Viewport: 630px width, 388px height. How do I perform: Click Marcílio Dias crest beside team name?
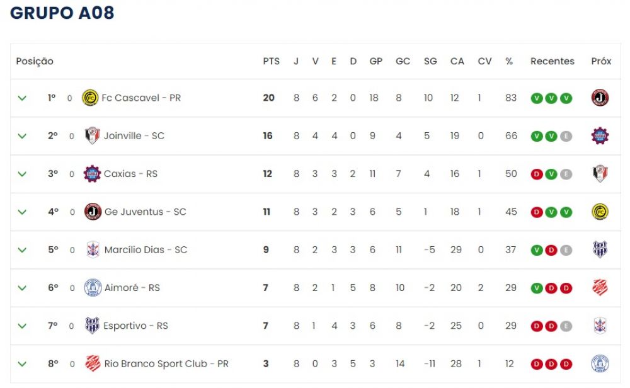(x=93, y=250)
